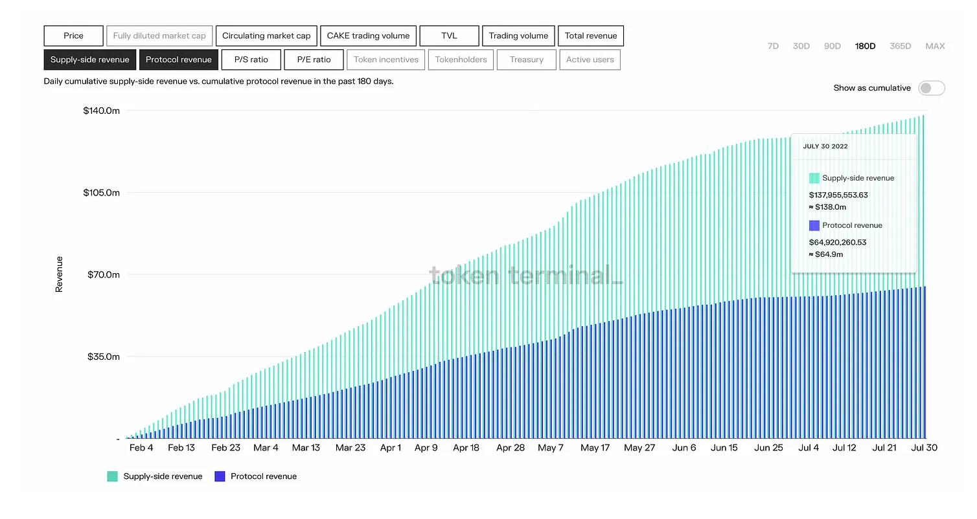977x519 pixels.
Task: Click Protocol revenue legend color swatch
Action: (220, 476)
